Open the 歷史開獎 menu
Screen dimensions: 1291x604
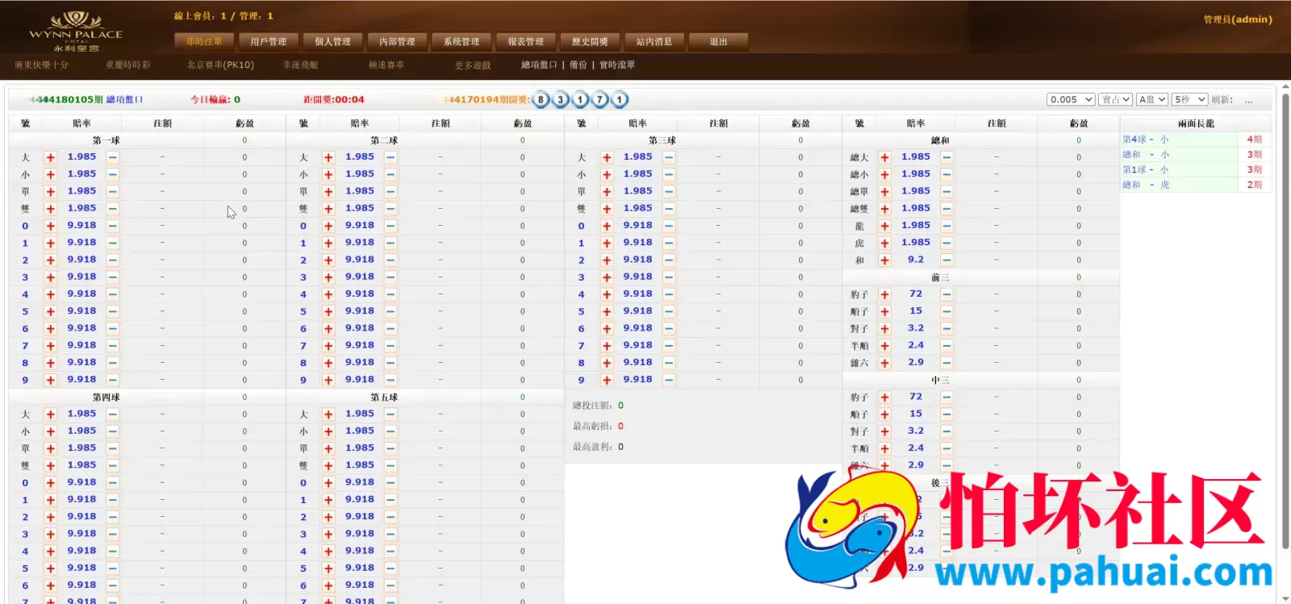click(x=590, y=41)
